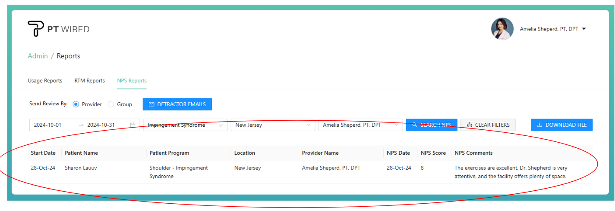The image size is (615, 211).
Task: Click the Detractor Emails button
Action: pos(177,104)
